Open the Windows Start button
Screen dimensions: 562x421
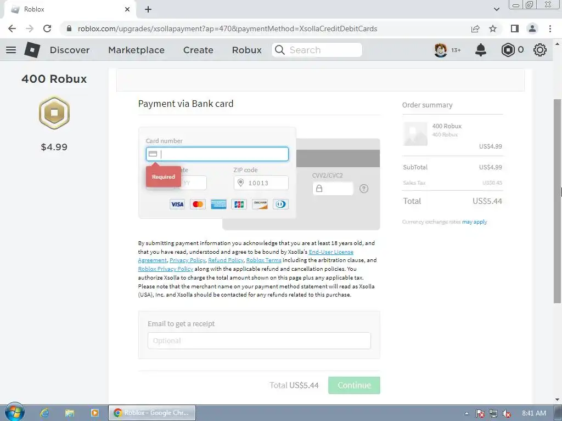(x=14, y=413)
